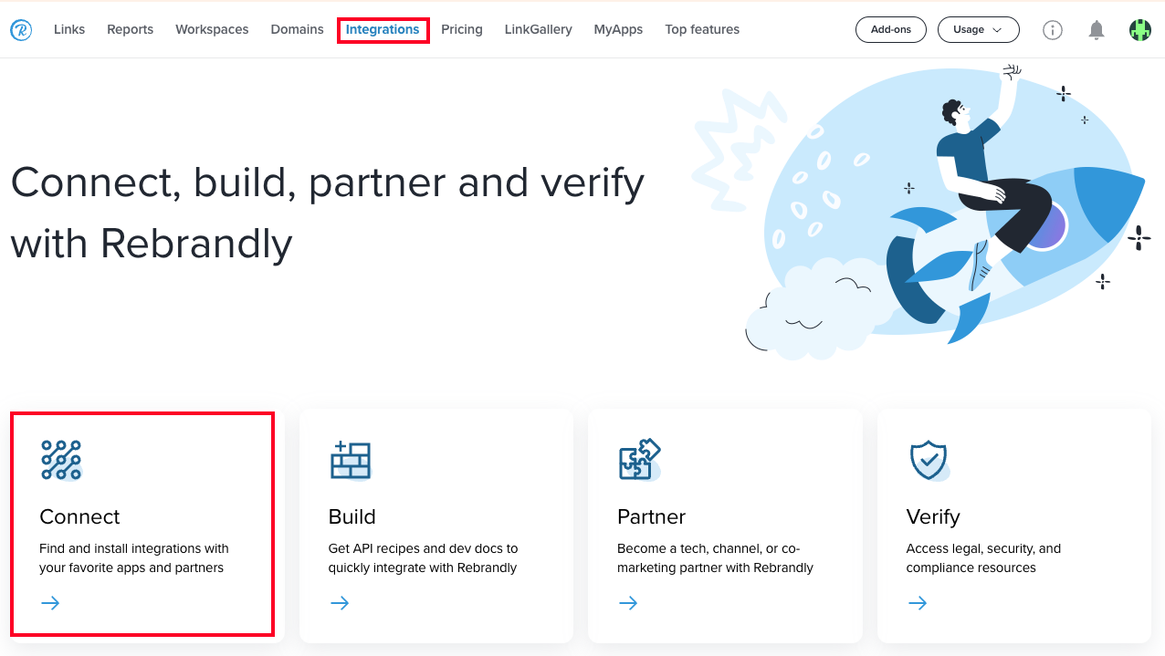Open the Verify card title
1165x656 pixels.
coord(933,517)
